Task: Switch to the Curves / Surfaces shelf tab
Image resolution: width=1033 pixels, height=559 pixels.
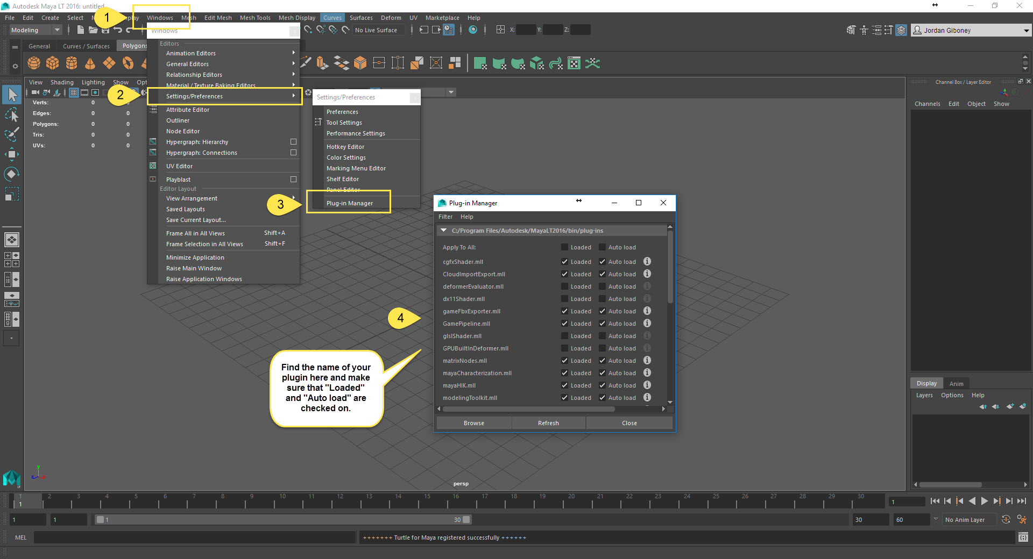Action: click(86, 46)
